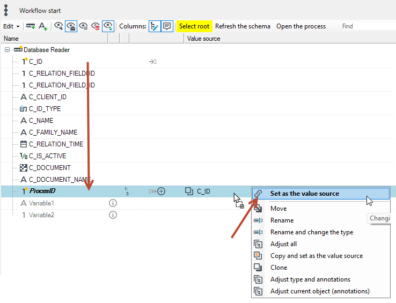Image resolution: width=396 pixels, height=303 pixels.
Task: Open the Edit dropdown menu
Action: point(11,26)
